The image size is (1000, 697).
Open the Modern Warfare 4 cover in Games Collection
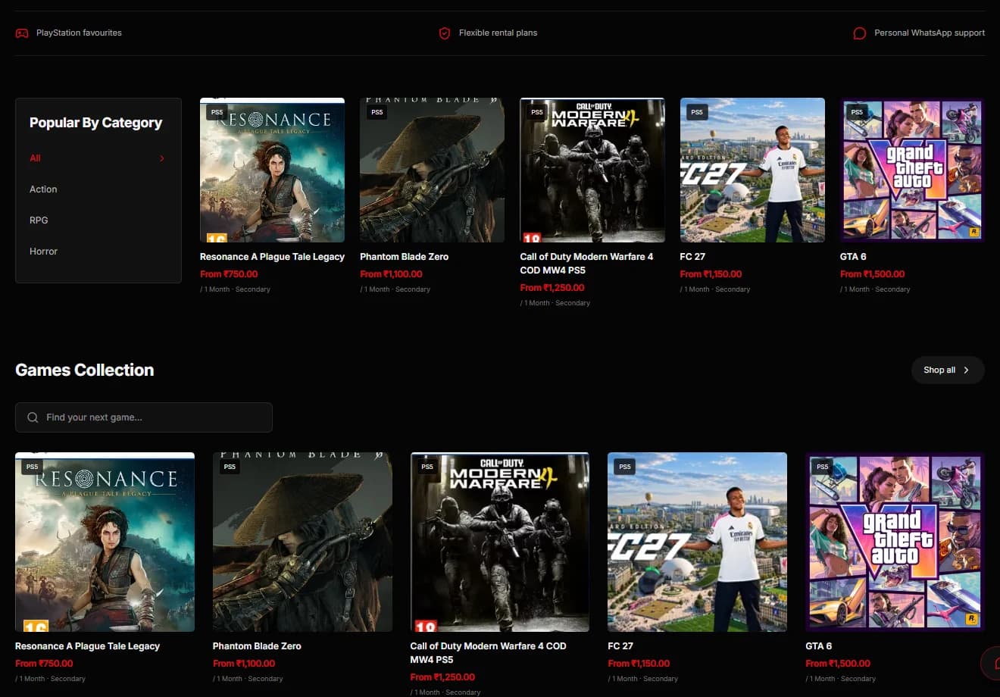click(500, 542)
